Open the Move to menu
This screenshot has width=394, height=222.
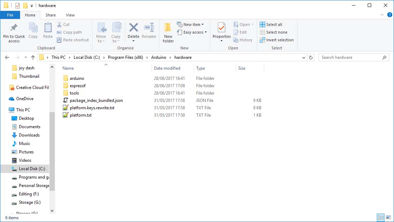pyautogui.click(x=101, y=33)
